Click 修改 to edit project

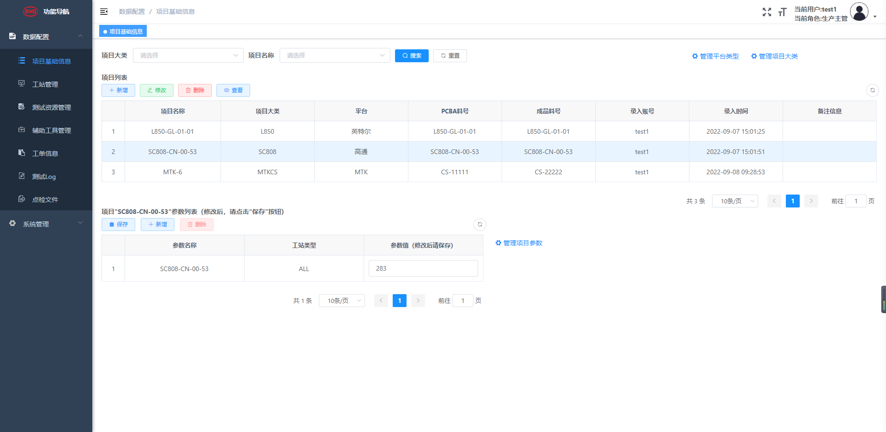pyautogui.click(x=156, y=90)
